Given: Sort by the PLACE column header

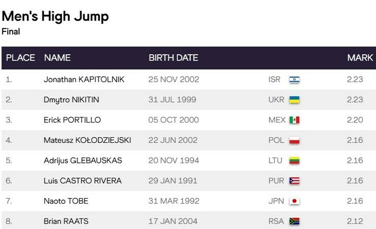Looking at the screenshot, I should point(20,58).
